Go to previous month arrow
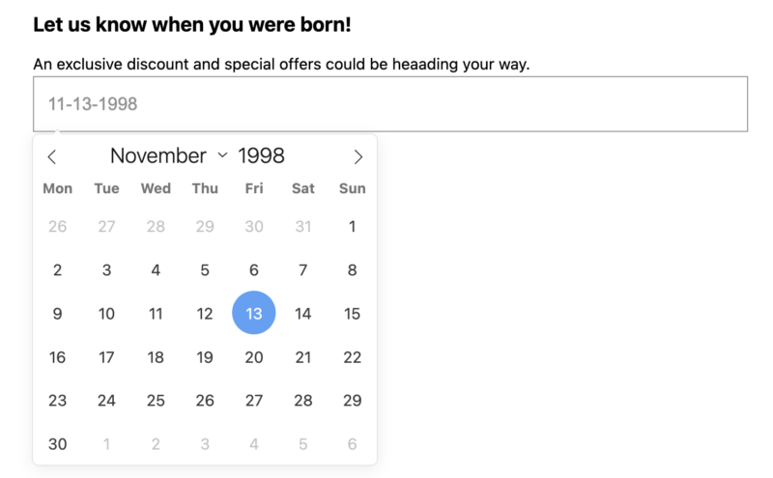The image size is (773, 478). [52, 156]
